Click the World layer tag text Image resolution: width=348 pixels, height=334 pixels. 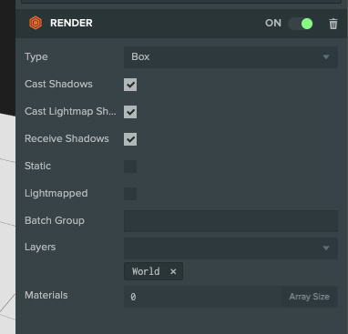click(146, 271)
